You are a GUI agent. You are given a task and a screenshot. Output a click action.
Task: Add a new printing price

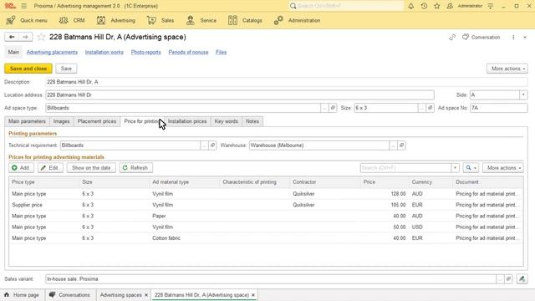(21, 168)
